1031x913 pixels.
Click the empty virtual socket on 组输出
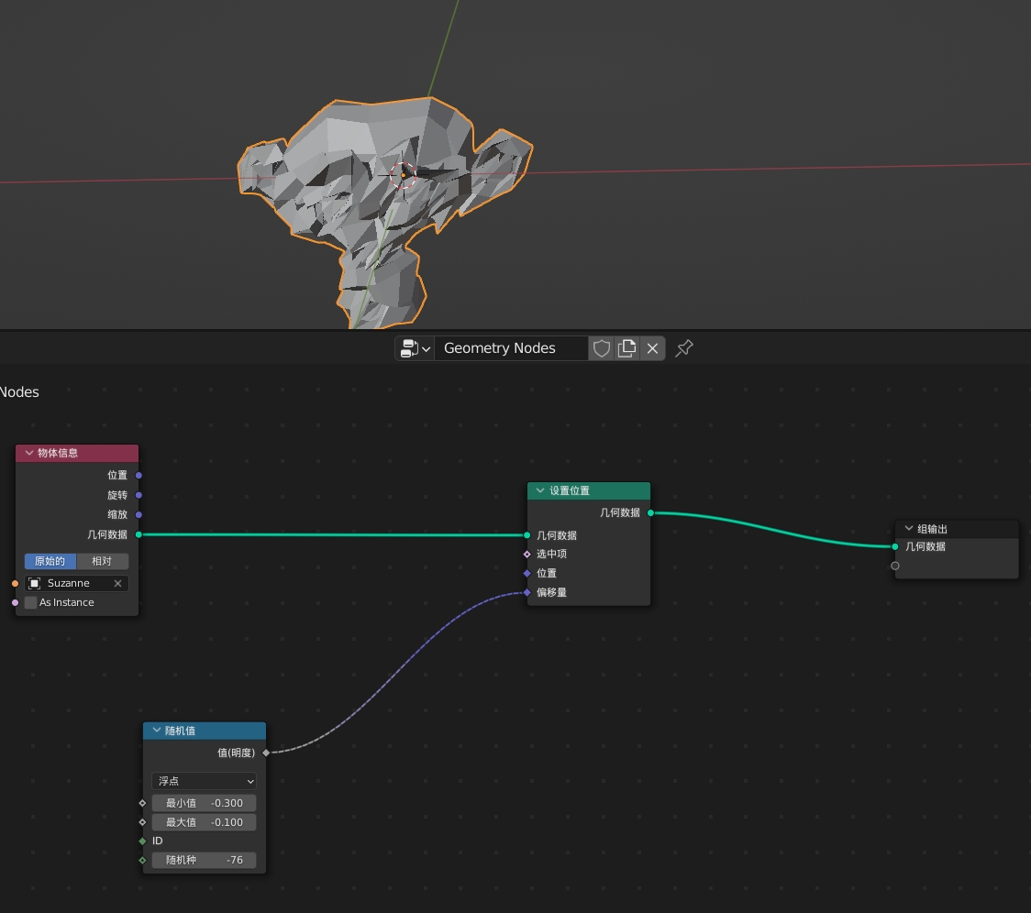click(x=895, y=566)
